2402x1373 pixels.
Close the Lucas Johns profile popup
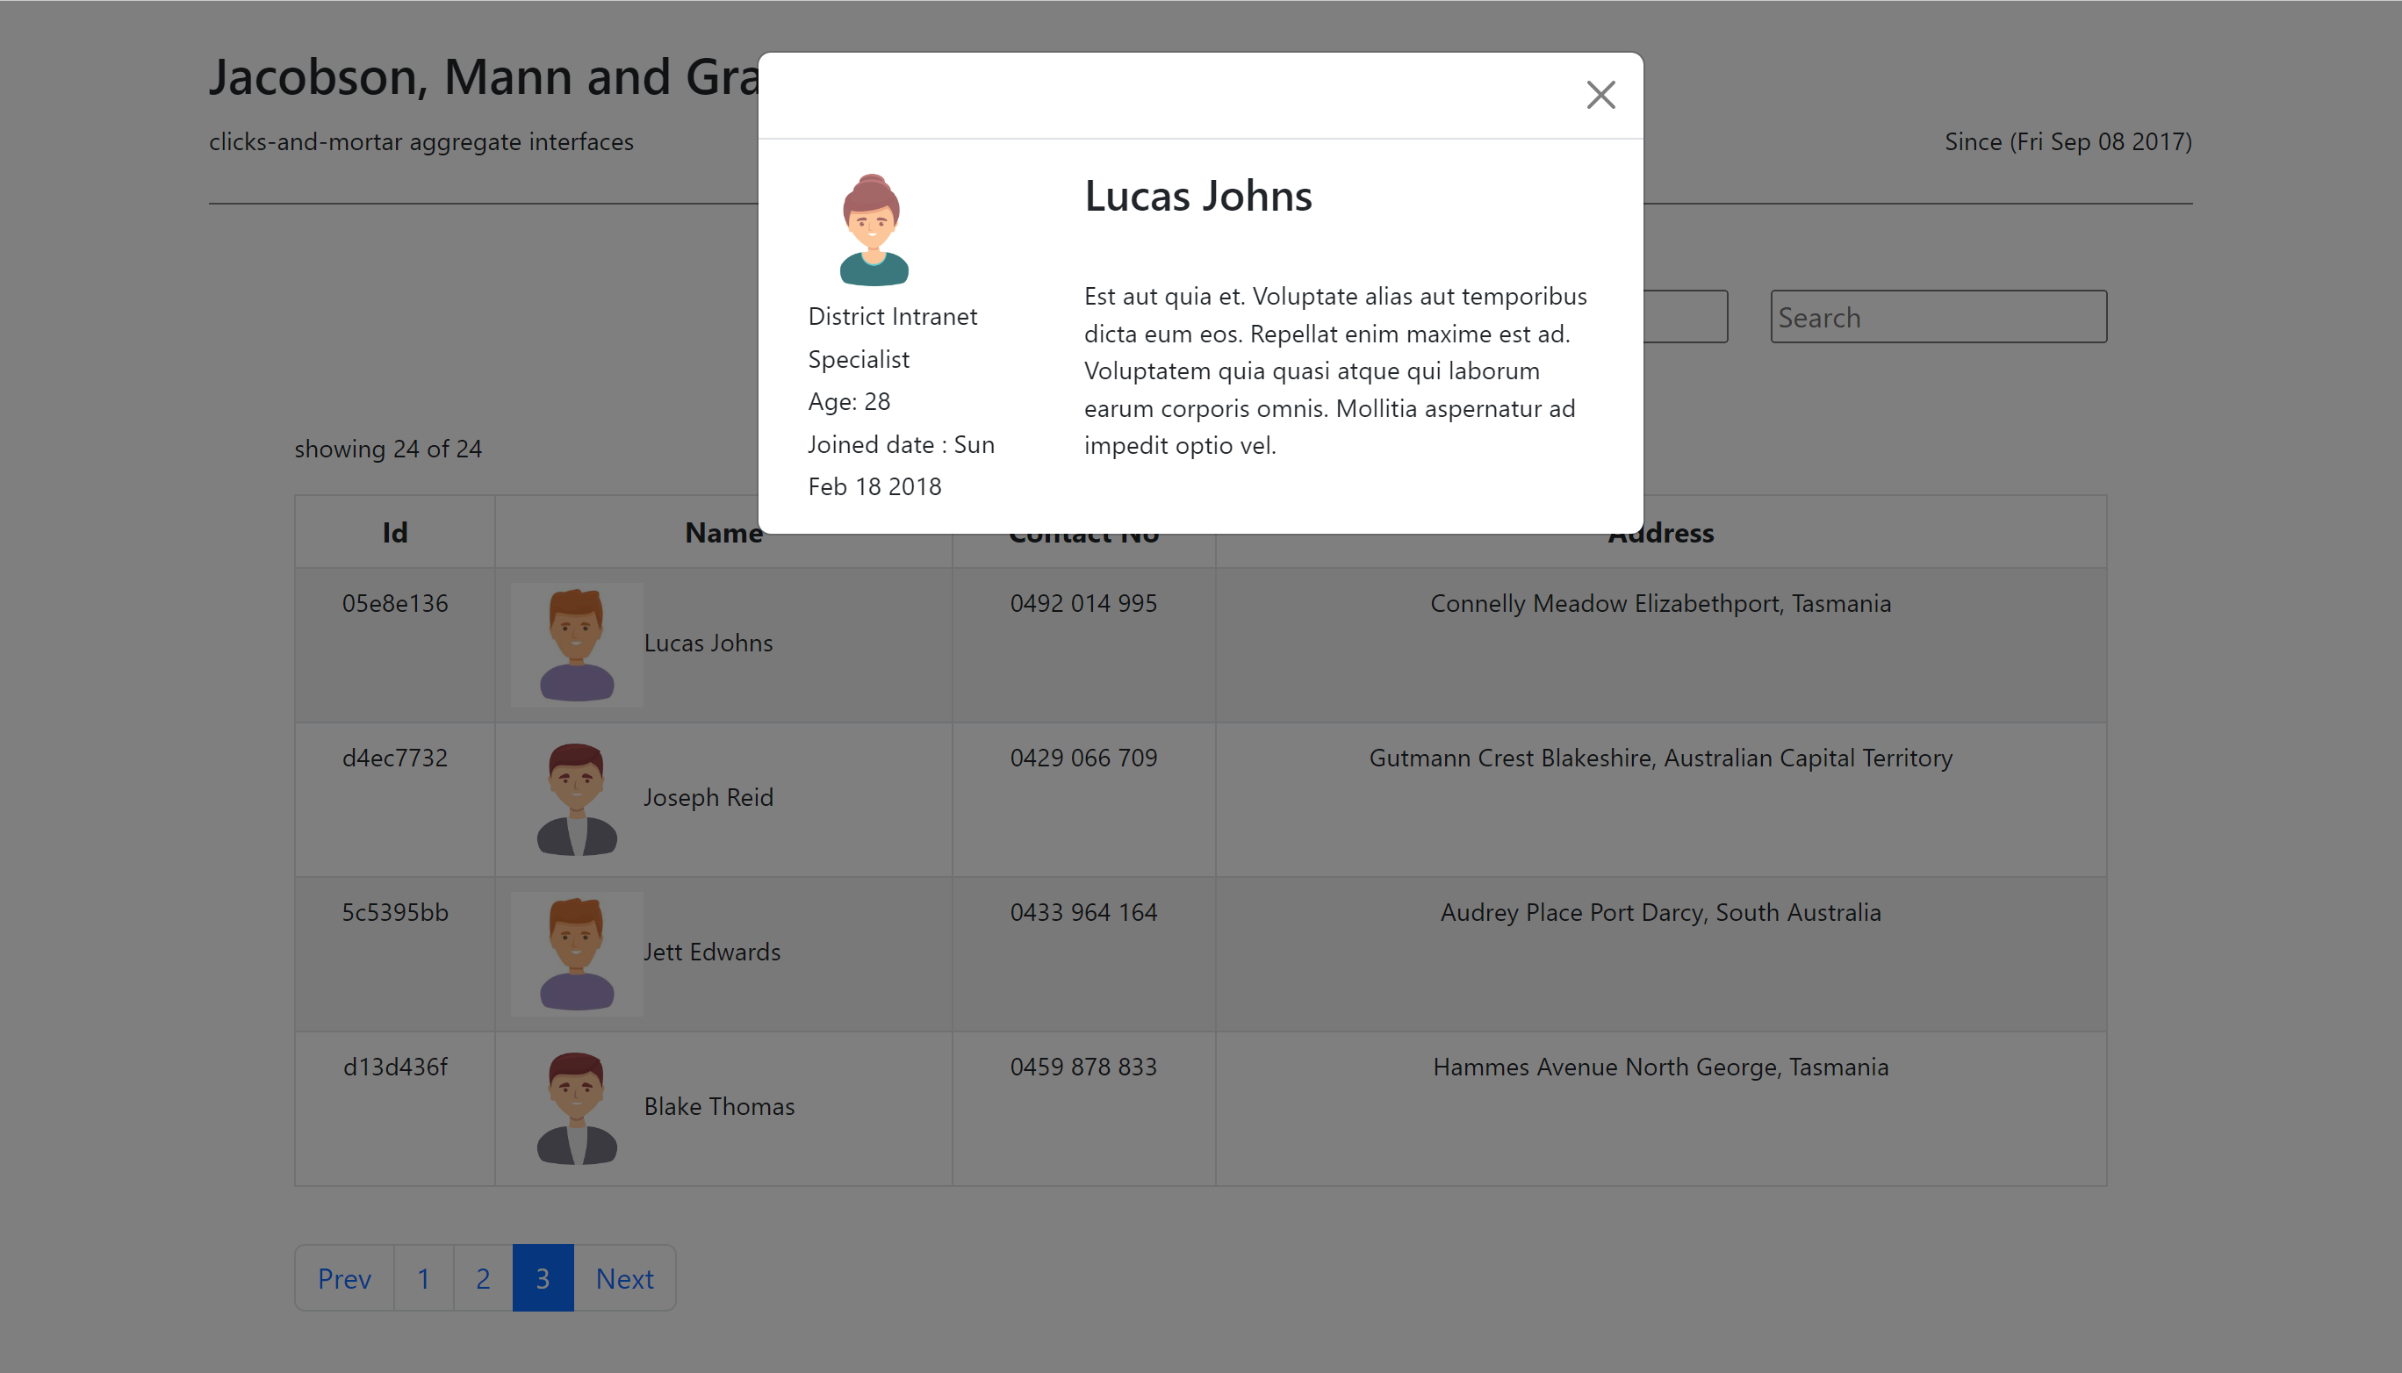click(1600, 94)
